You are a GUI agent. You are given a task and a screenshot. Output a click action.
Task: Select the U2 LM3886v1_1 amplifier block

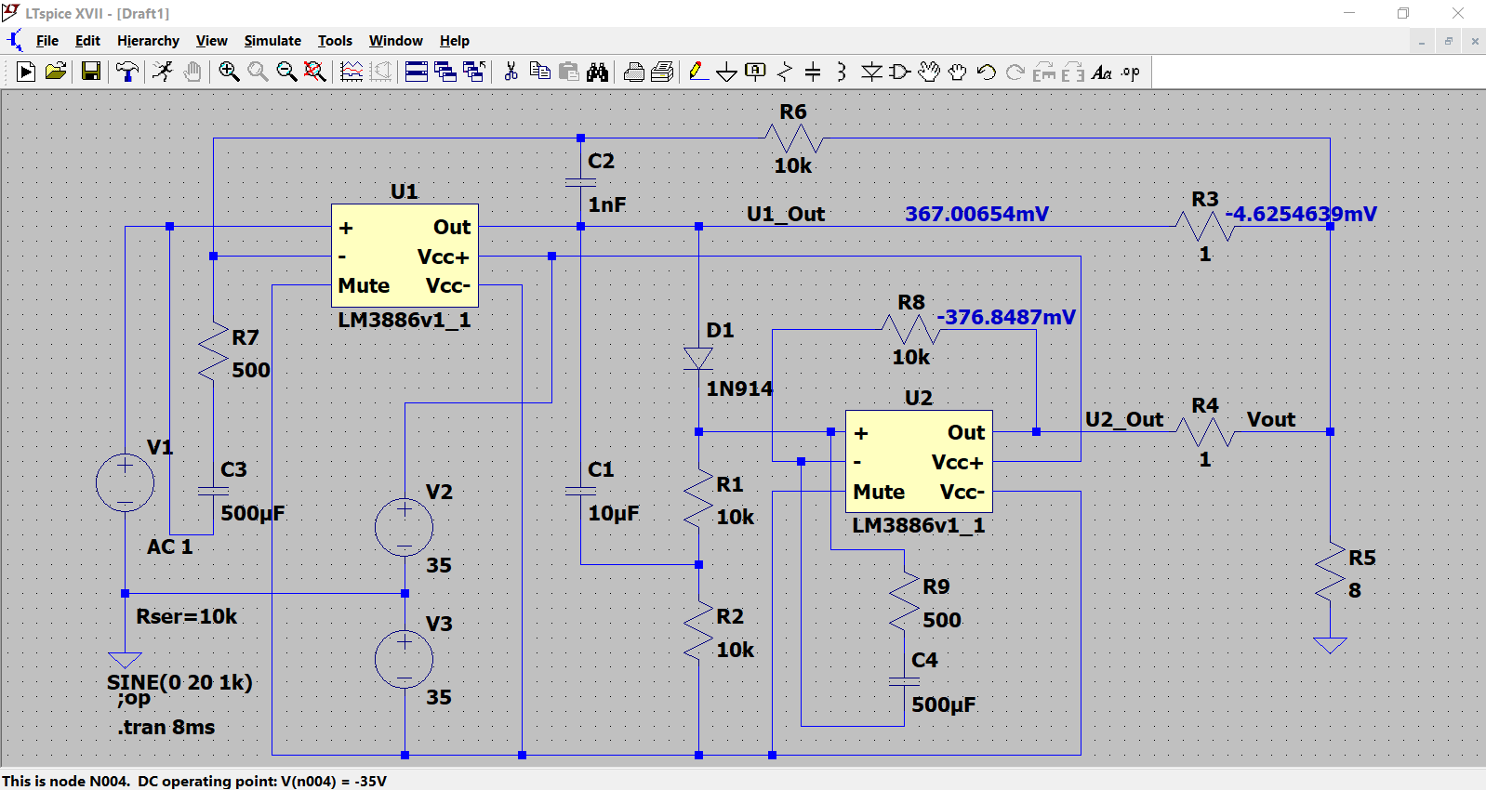pos(919,461)
